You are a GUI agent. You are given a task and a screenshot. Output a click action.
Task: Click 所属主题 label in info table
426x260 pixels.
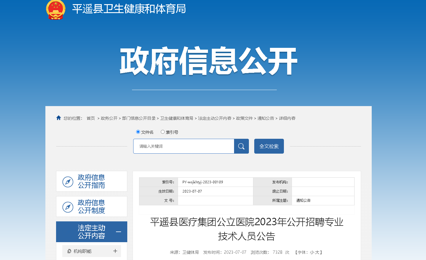[280, 201]
